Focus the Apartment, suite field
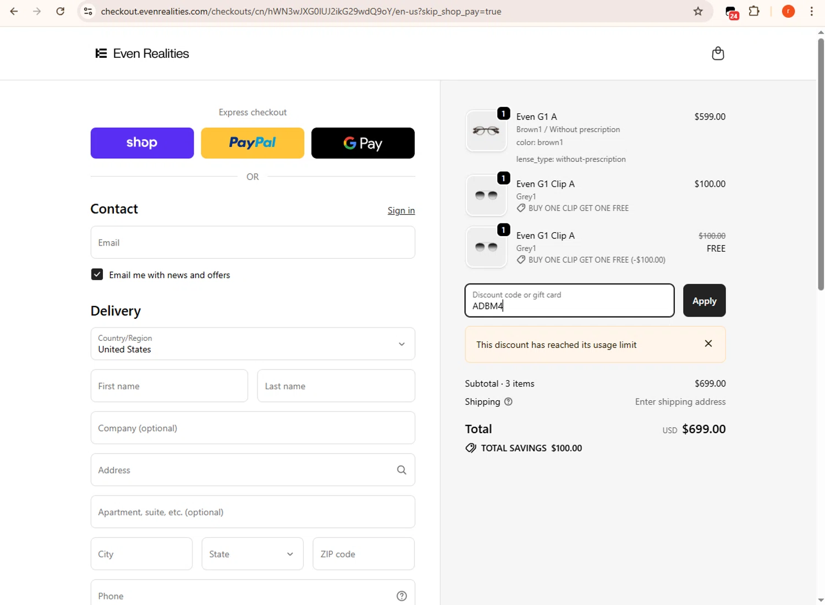The width and height of the screenshot is (825, 605). [253, 512]
